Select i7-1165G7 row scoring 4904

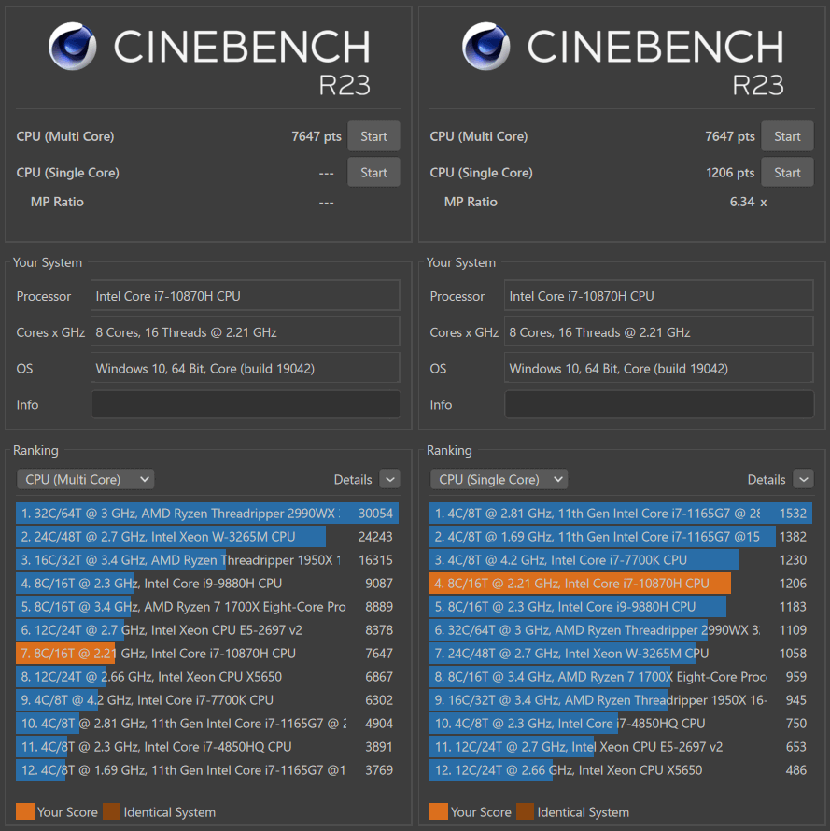tap(207, 723)
